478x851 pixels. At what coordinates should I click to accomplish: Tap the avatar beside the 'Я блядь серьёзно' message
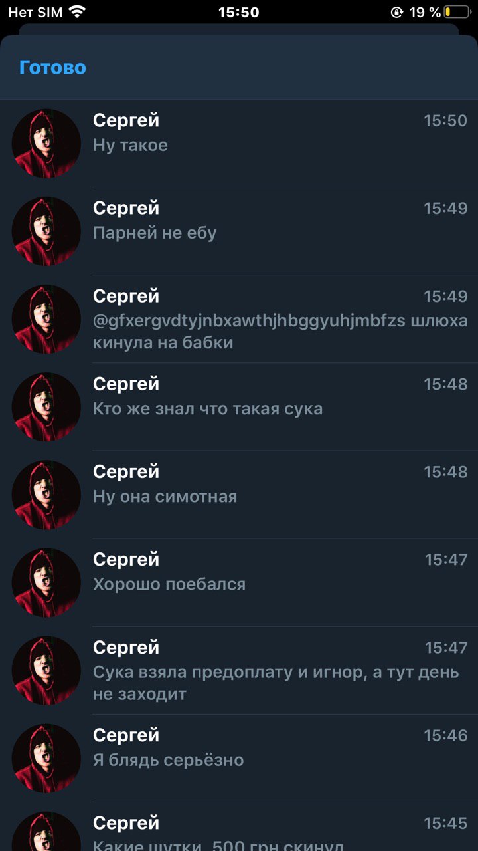[x=46, y=758]
